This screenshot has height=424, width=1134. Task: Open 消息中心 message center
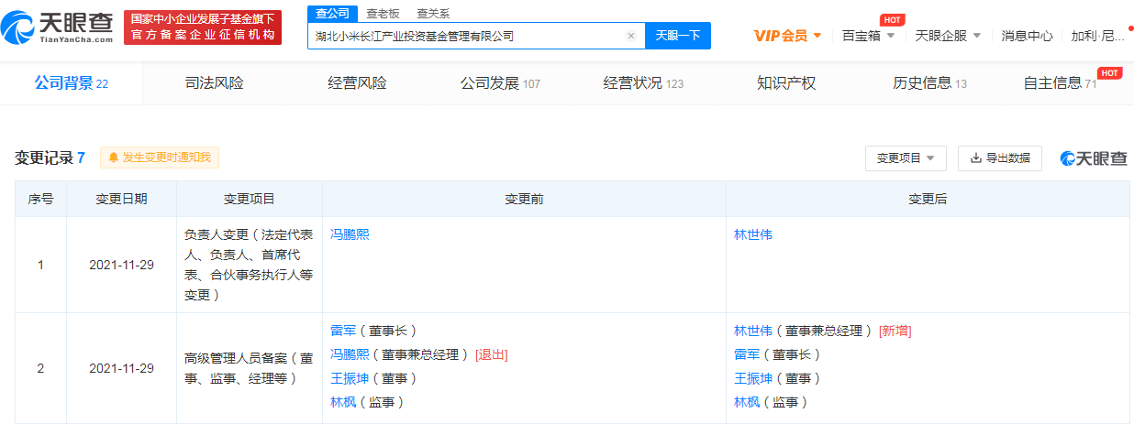pyautogui.click(x=1027, y=36)
